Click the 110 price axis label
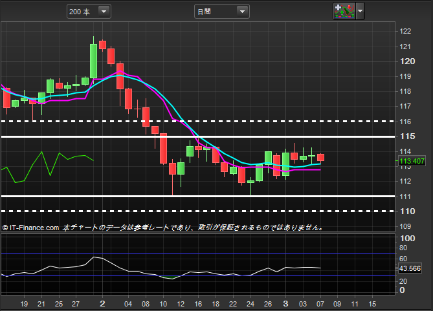Screen dimensions: 433x311 pyautogui.click(x=407, y=211)
